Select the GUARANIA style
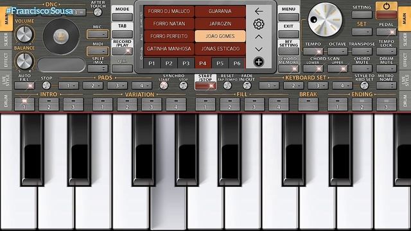The width and height of the screenshot is (411, 231). click(220, 12)
